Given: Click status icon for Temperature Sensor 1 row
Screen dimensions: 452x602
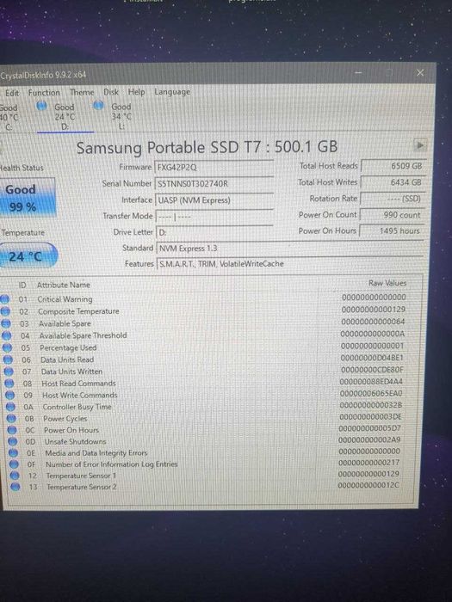Looking at the screenshot, I should click(15, 476).
